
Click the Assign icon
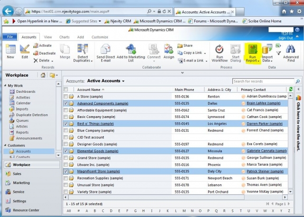pyautogui.click(x=169, y=49)
